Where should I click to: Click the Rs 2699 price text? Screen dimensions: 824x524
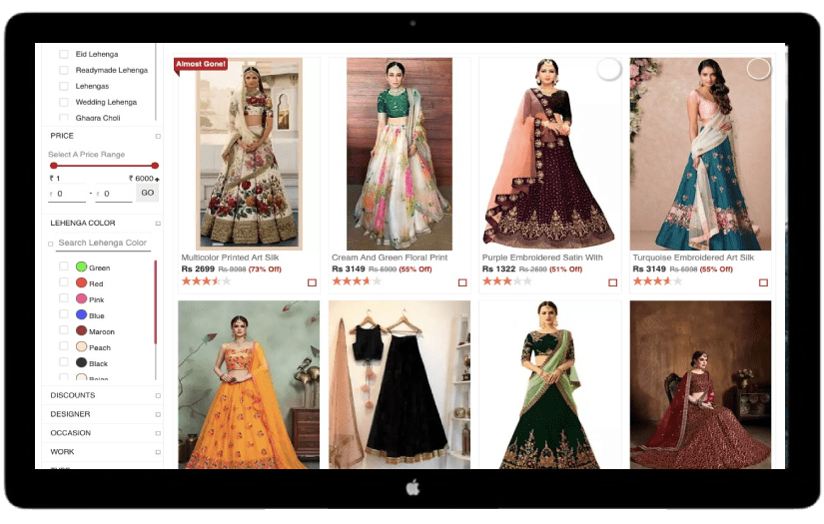198,268
